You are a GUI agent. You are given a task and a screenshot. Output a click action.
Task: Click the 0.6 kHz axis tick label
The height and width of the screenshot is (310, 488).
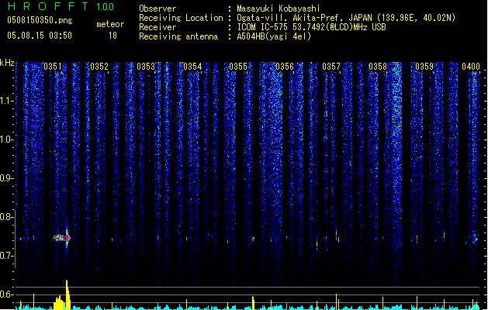pos(6,294)
